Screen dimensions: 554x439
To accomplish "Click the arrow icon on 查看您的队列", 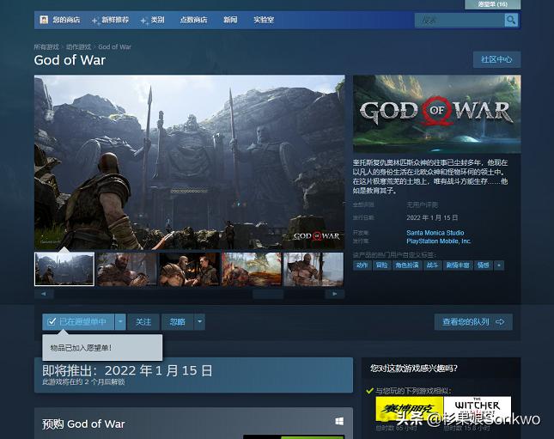I will (x=500, y=321).
